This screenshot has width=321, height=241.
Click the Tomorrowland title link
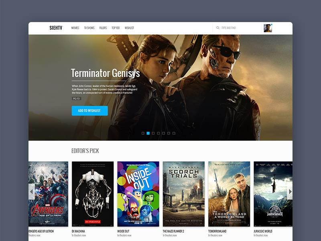tap(217, 231)
